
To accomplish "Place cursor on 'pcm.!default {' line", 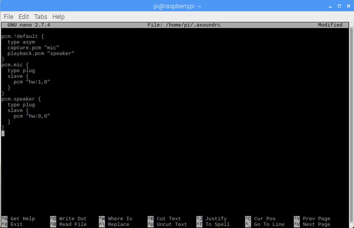I will pyautogui.click(x=23, y=36).
